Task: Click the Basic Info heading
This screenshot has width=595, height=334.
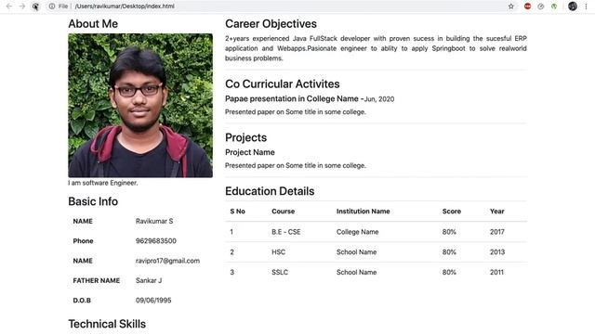Action: coord(93,201)
